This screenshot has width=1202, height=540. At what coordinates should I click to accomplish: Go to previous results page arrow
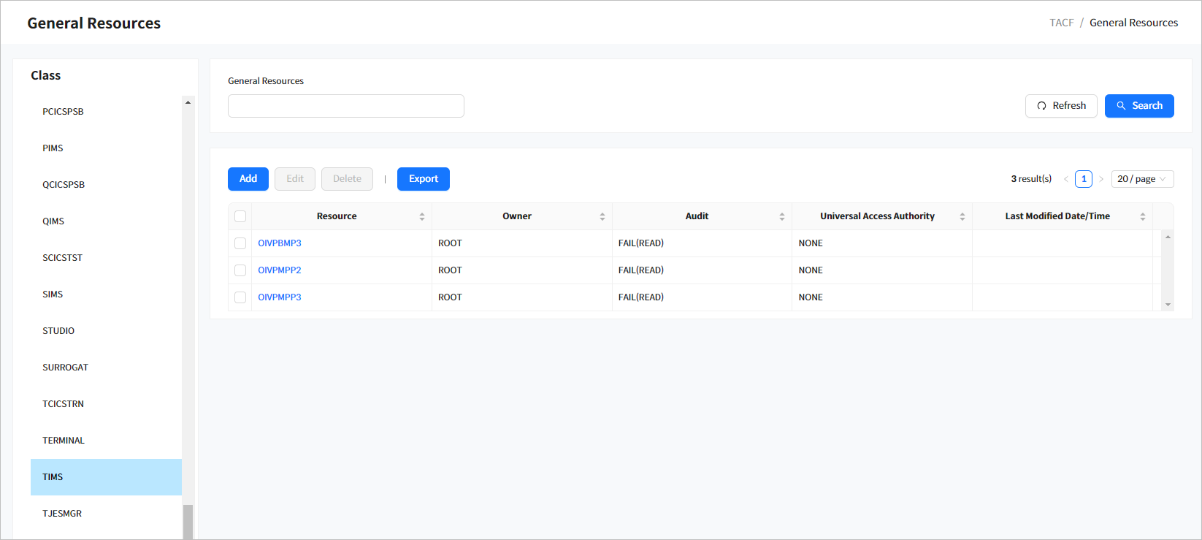(x=1066, y=179)
